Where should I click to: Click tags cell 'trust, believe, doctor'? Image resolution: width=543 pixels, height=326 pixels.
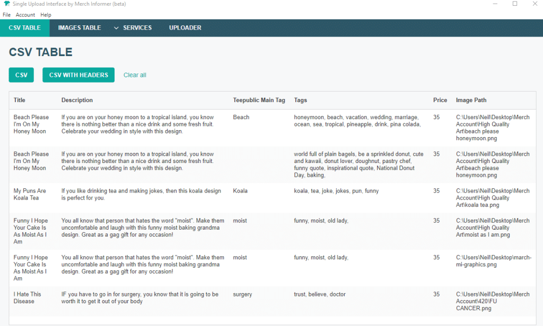point(320,294)
